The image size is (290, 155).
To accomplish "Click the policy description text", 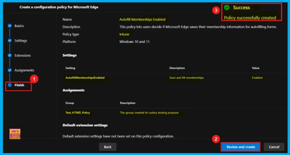I will tap(198, 27).
